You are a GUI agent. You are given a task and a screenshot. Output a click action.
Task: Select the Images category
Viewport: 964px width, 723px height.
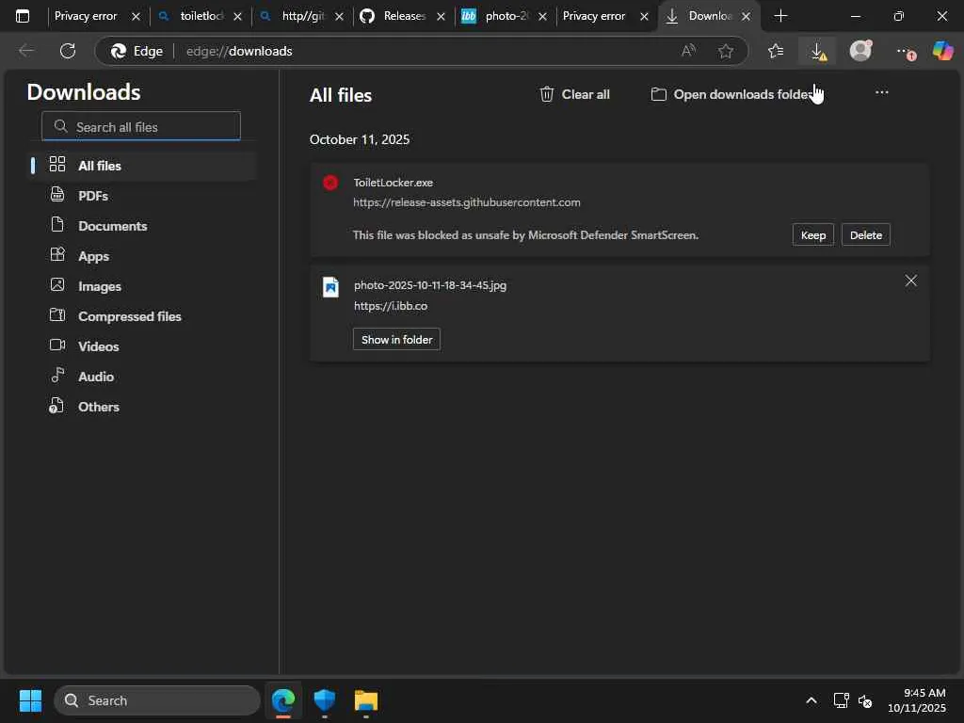143,286
